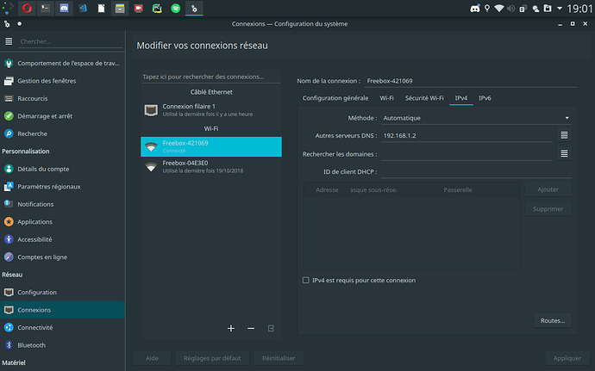Open Notifications settings
The height and width of the screenshot is (371, 595).
tap(63, 204)
